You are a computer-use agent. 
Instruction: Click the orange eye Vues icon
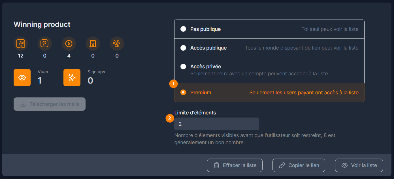pyautogui.click(x=22, y=78)
